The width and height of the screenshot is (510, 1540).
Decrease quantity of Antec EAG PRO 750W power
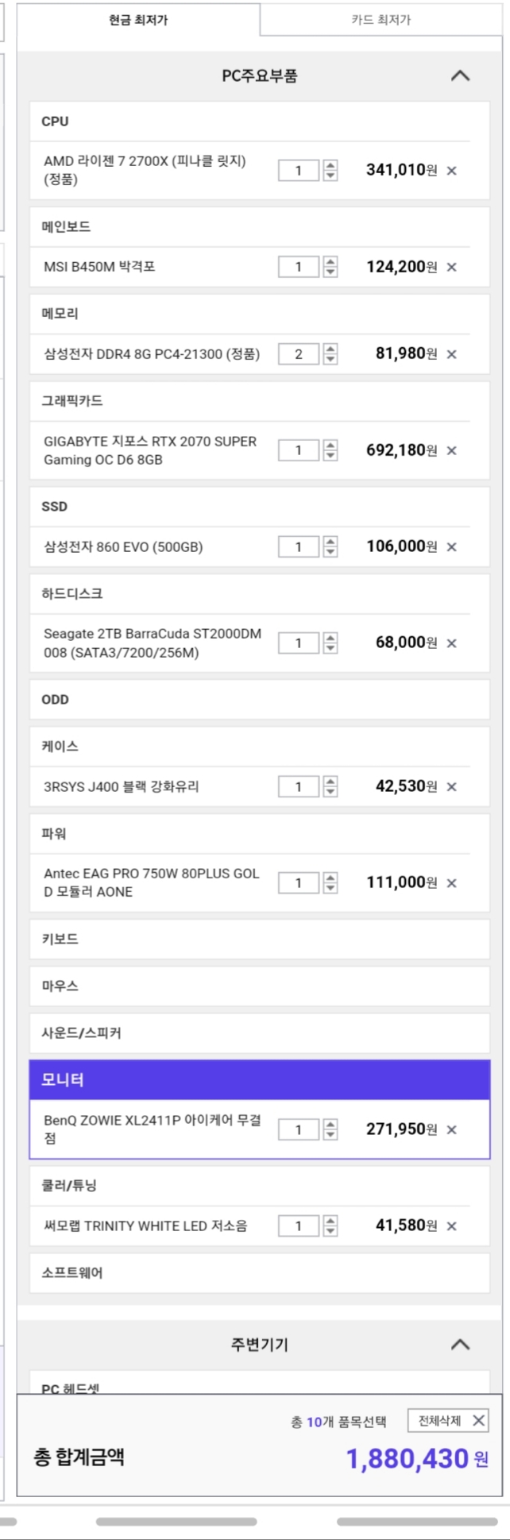coord(330,889)
